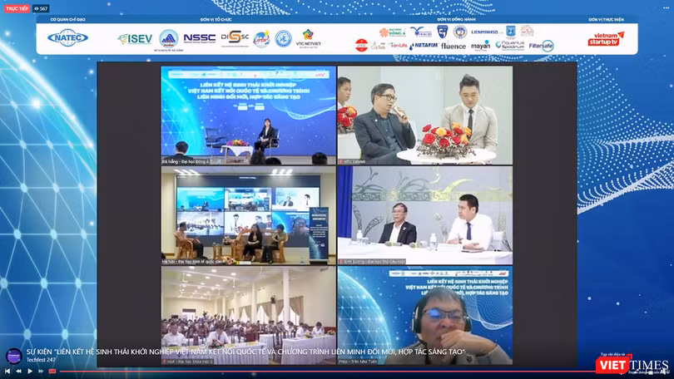Click the Filtersafe logo

[x=541, y=46]
